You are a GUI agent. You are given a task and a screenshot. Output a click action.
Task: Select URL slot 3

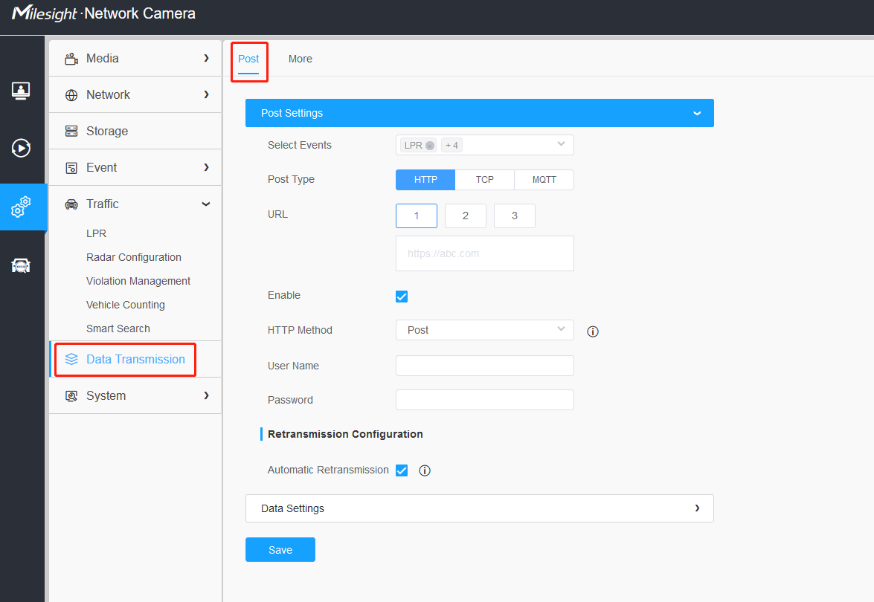tap(515, 216)
